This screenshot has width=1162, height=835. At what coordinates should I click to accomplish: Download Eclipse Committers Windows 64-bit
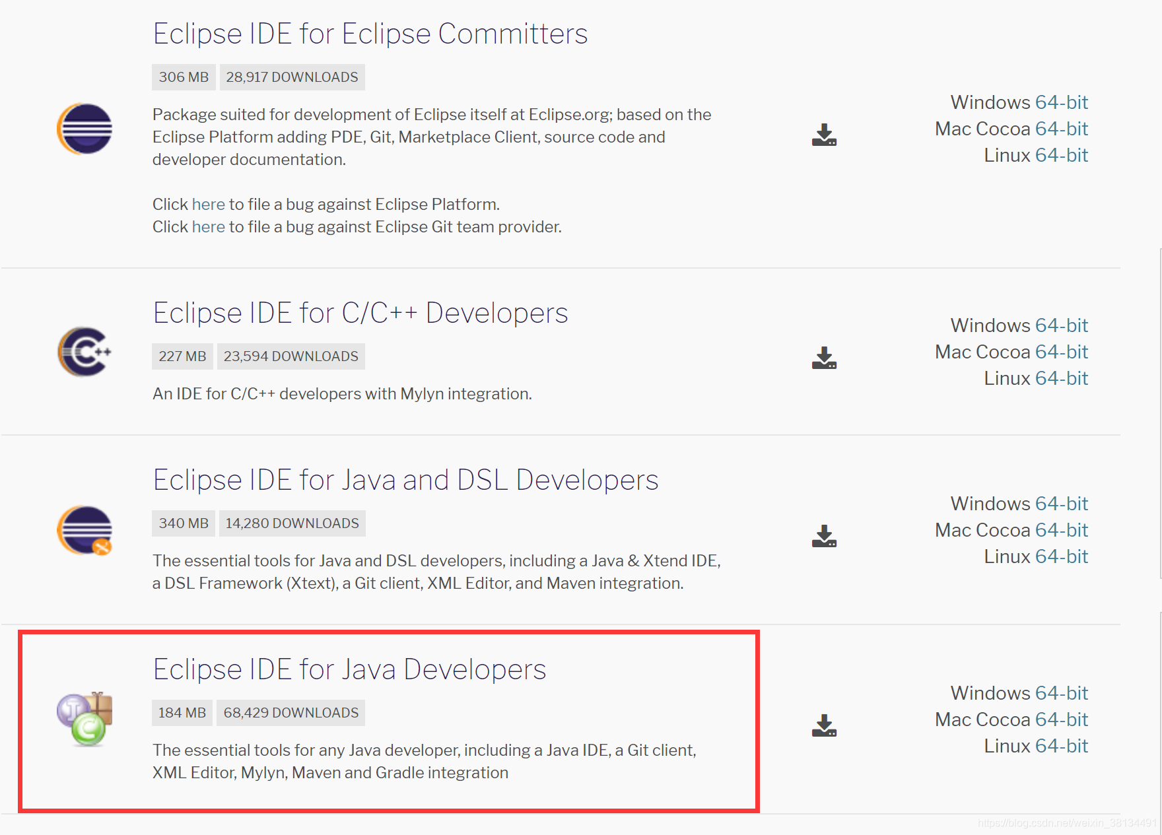point(1062,102)
